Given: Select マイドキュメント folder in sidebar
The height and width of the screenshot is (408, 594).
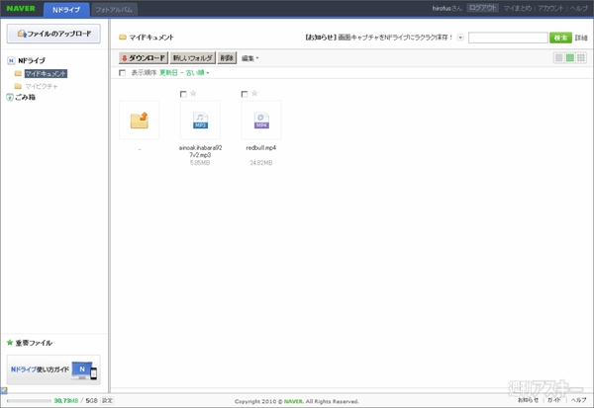Looking at the screenshot, I should 46,74.
